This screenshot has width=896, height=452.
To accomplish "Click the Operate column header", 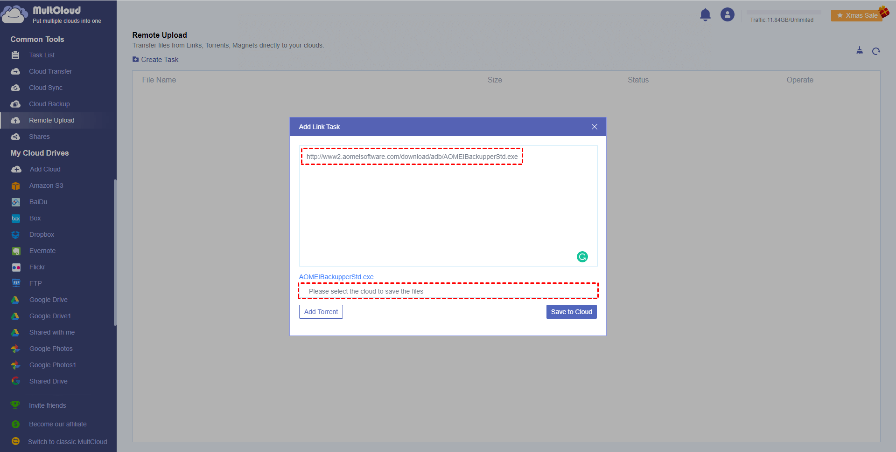I will pyautogui.click(x=800, y=80).
